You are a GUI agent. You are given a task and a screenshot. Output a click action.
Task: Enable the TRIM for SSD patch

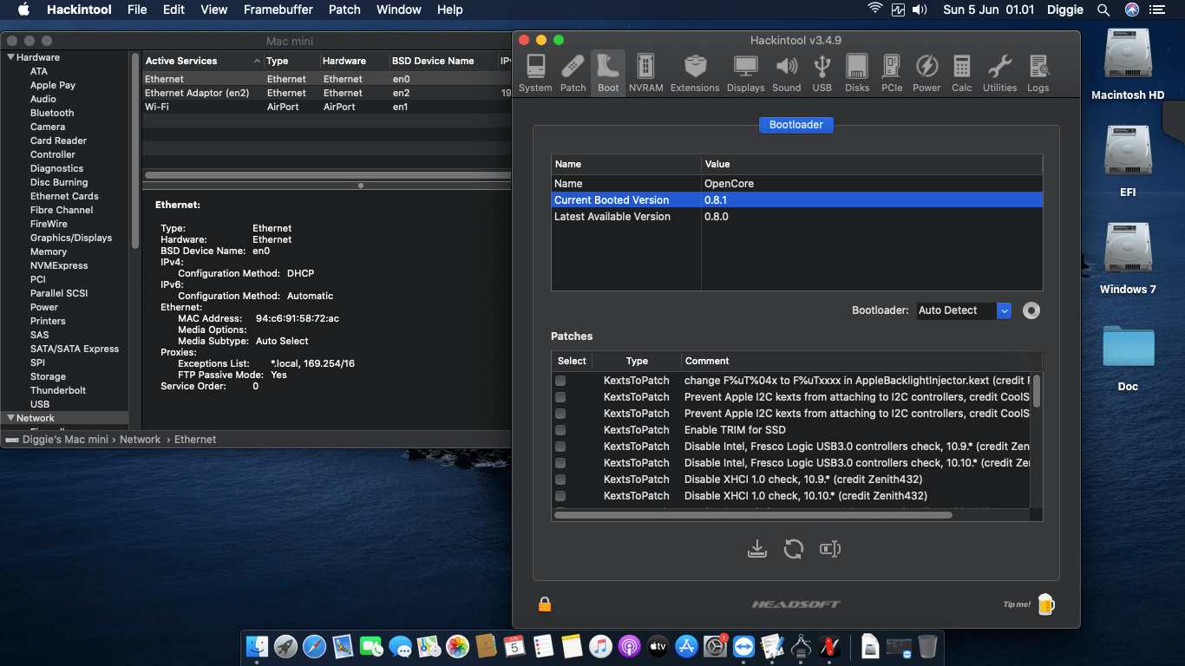point(560,429)
